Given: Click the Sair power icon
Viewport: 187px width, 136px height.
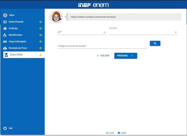Looking at the screenshot, I should [x=5, y=128].
